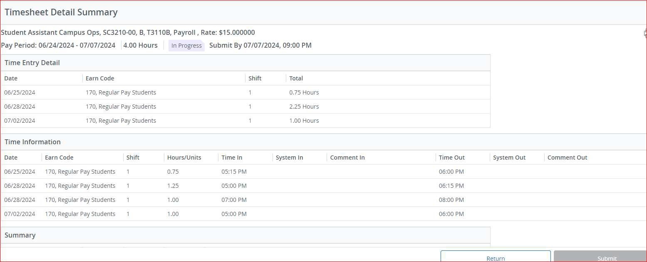This screenshot has height=262, width=647.
Task: Click the Shift column header
Action: (254, 78)
